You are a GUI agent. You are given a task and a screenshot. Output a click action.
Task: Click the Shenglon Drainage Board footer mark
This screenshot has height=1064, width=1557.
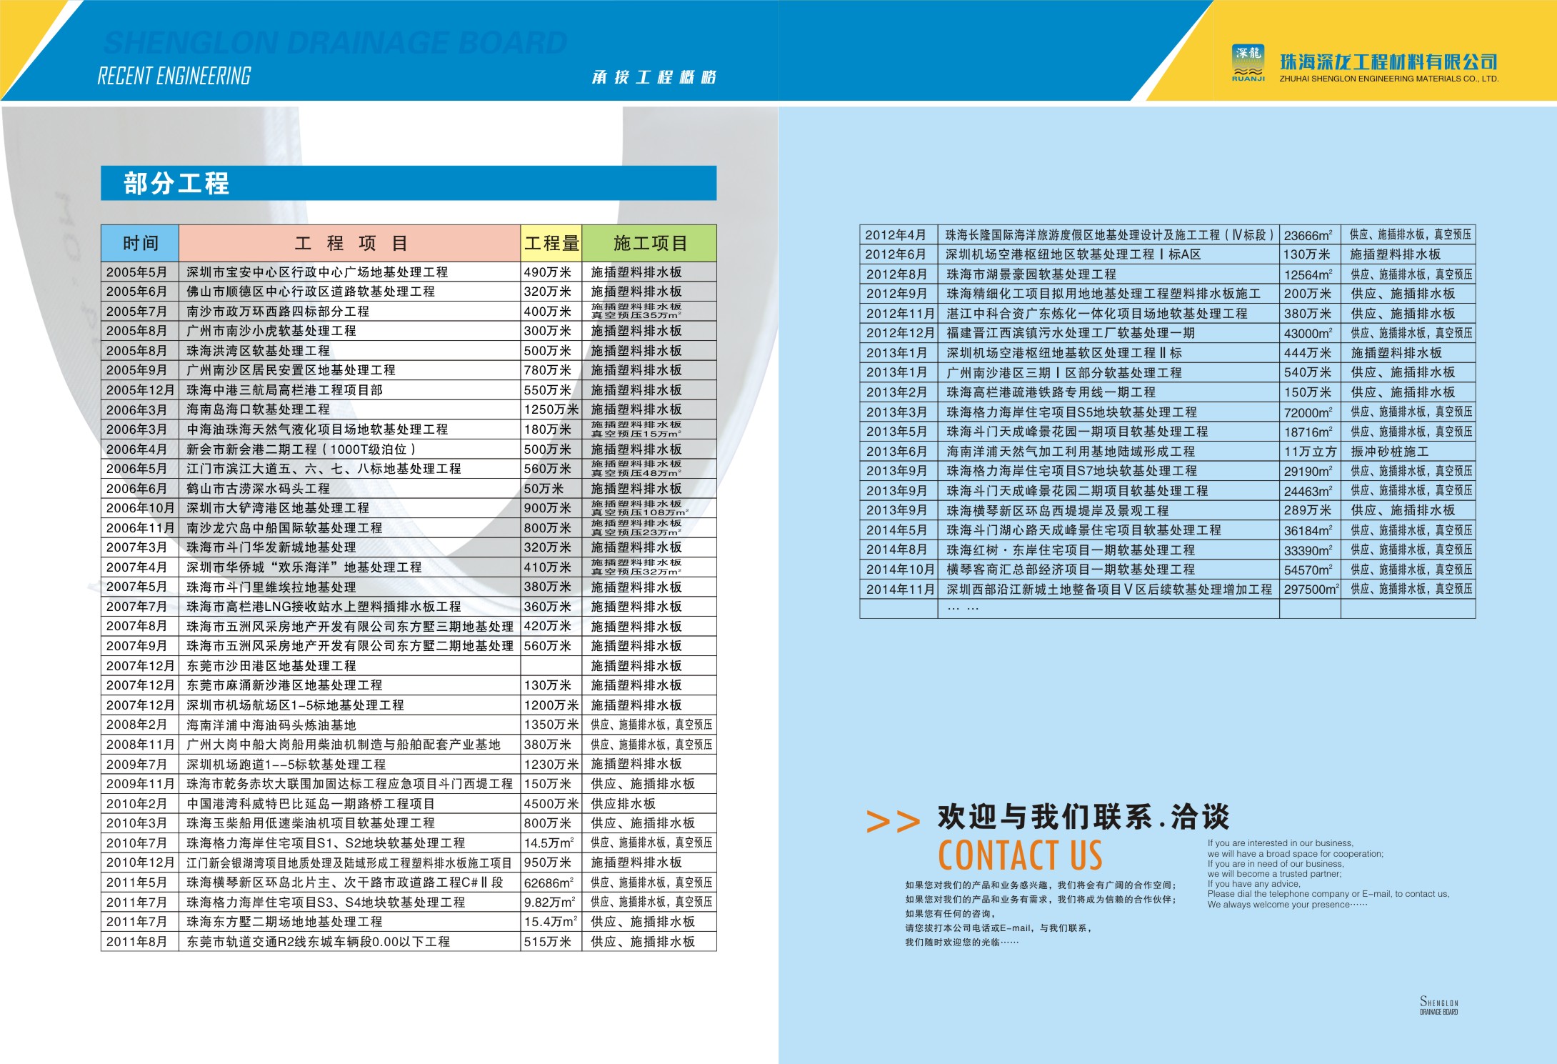[1438, 1005]
